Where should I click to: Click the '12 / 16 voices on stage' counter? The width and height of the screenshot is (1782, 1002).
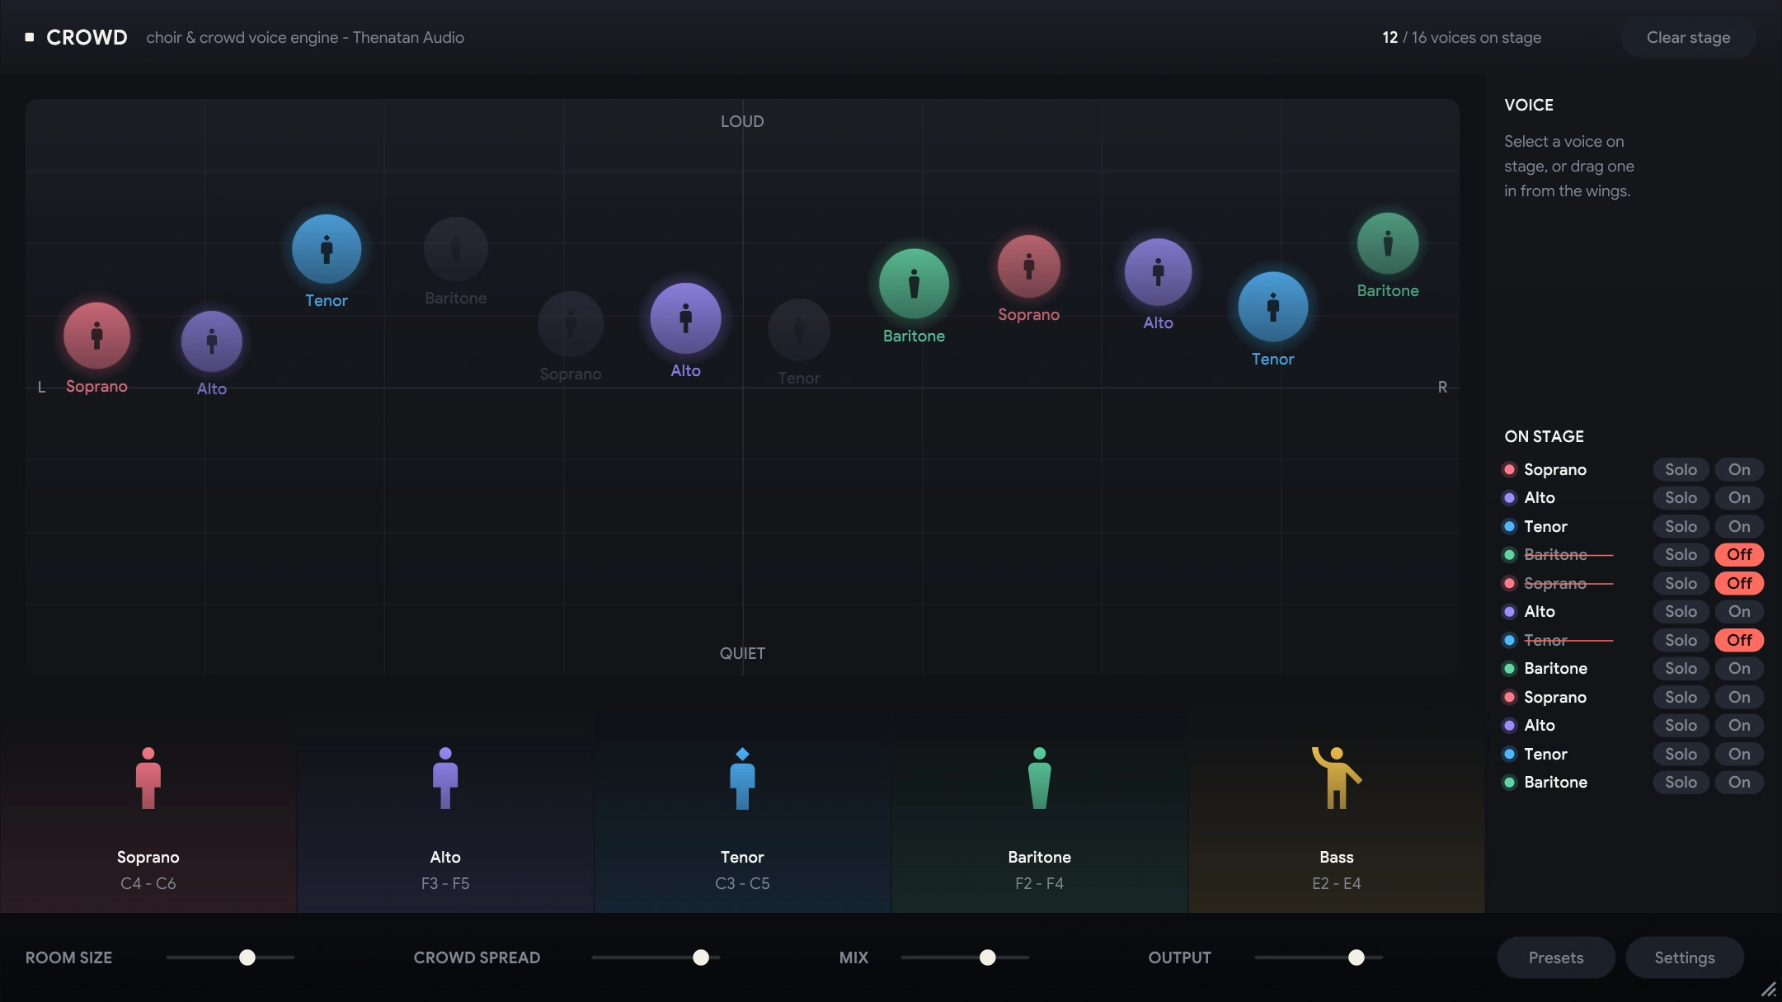[x=1461, y=37]
